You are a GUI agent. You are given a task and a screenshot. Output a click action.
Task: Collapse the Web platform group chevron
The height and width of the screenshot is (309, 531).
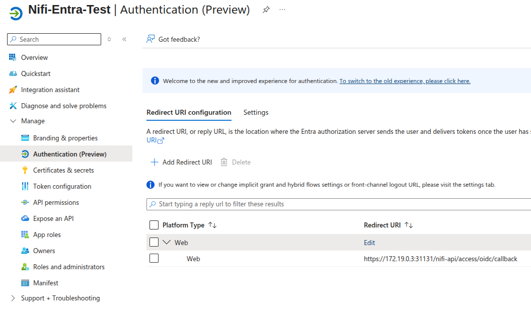pyautogui.click(x=167, y=243)
